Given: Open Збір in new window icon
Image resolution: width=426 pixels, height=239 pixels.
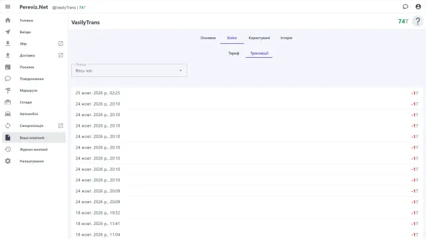Looking at the screenshot, I should 61,43.
